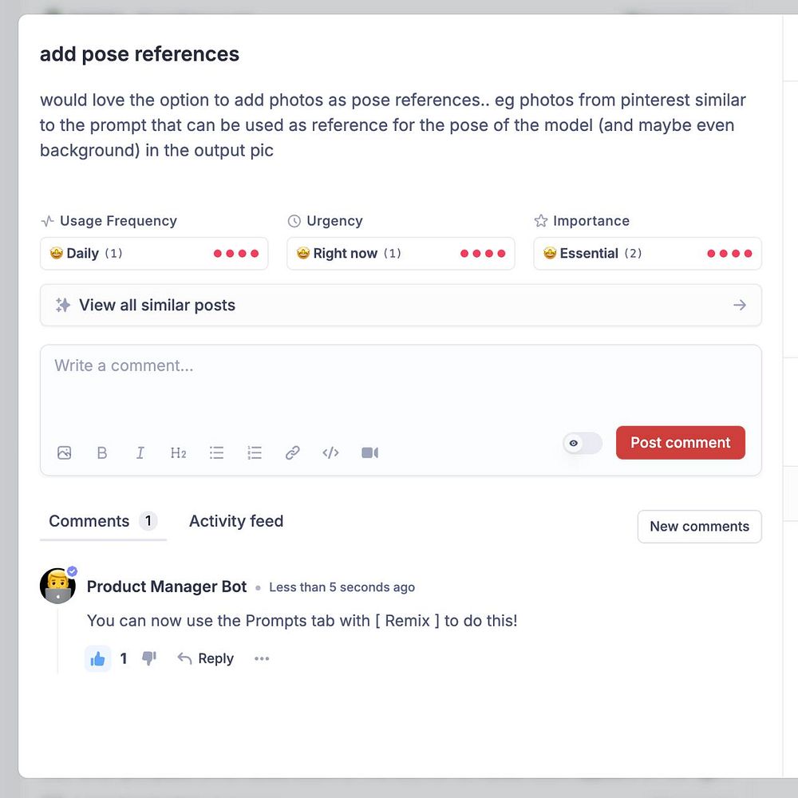This screenshot has width=798, height=798.
Task: Attach video recording to comment
Action: coord(369,452)
